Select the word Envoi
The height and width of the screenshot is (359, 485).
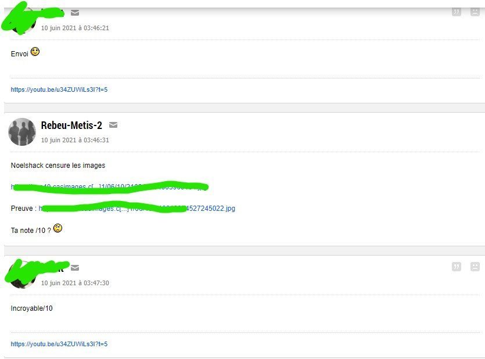tap(20, 54)
